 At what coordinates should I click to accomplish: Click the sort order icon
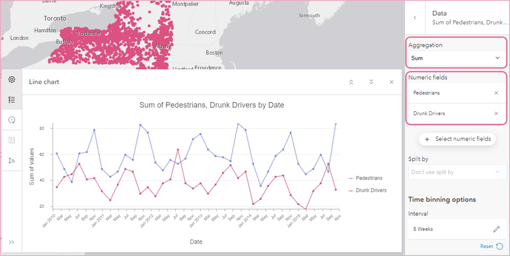(12, 160)
